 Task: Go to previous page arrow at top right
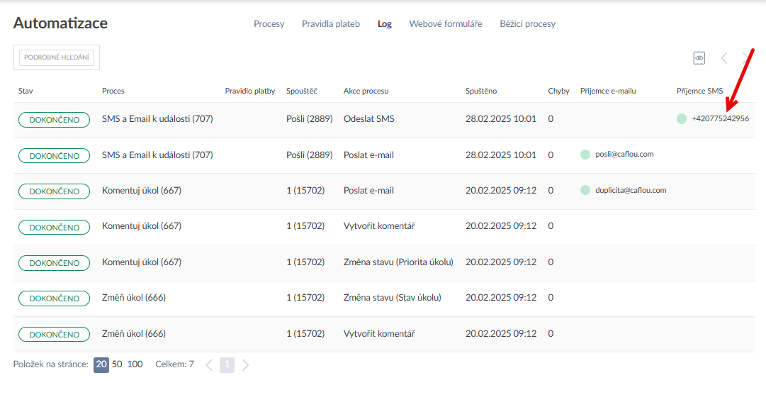click(723, 58)
